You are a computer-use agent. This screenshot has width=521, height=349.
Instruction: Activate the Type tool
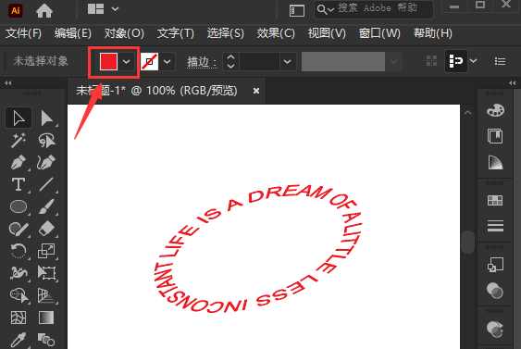19,184
